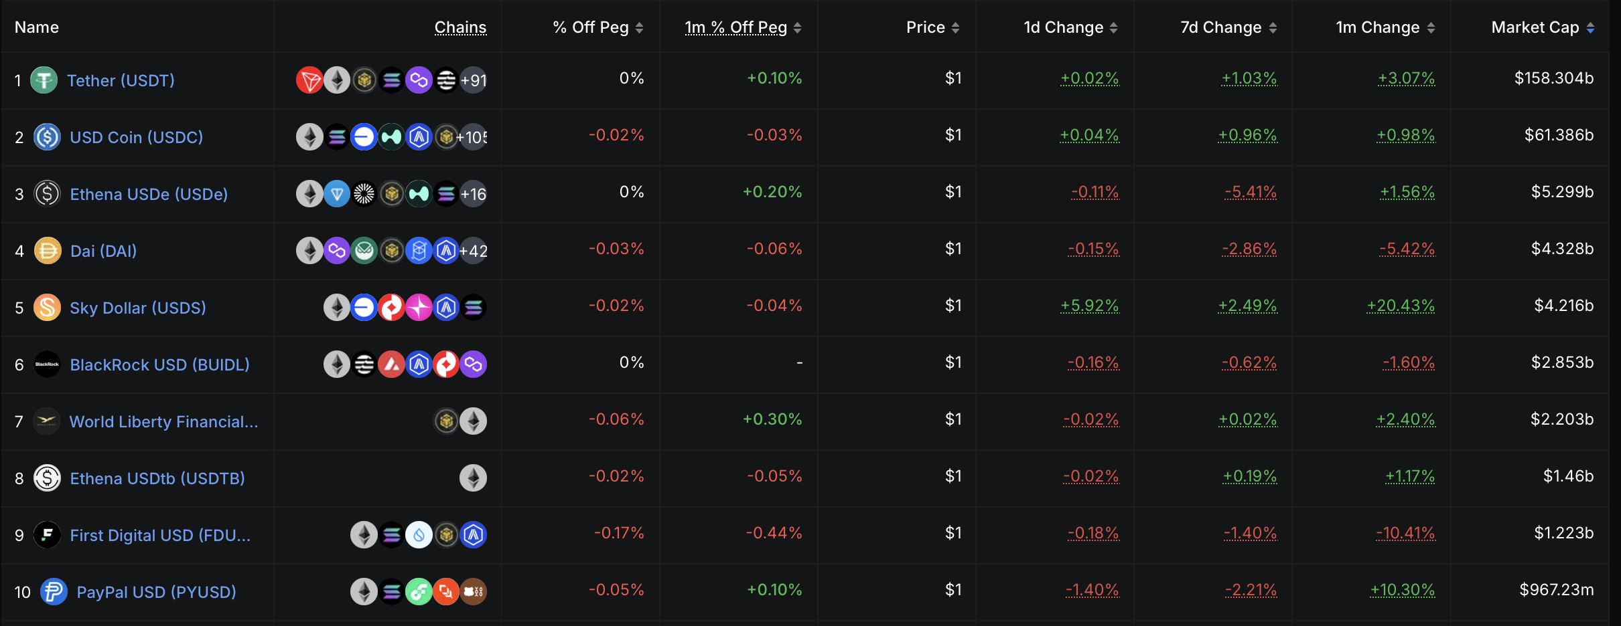
Task: Sort table by Market Cap column
Action: (1543, 27)
